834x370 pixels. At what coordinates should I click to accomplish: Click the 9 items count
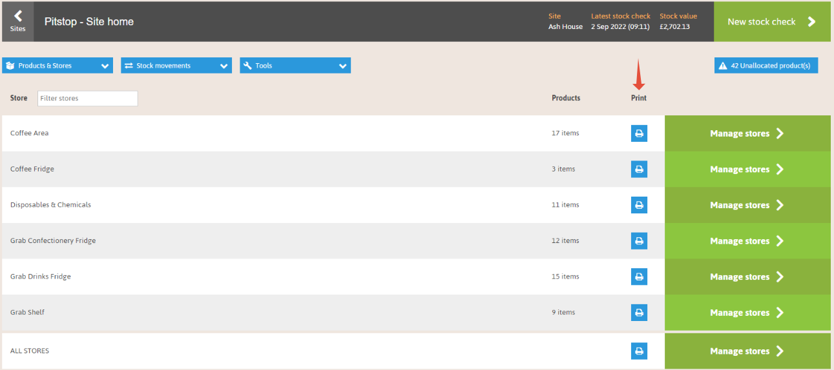(x=563, y=312)
